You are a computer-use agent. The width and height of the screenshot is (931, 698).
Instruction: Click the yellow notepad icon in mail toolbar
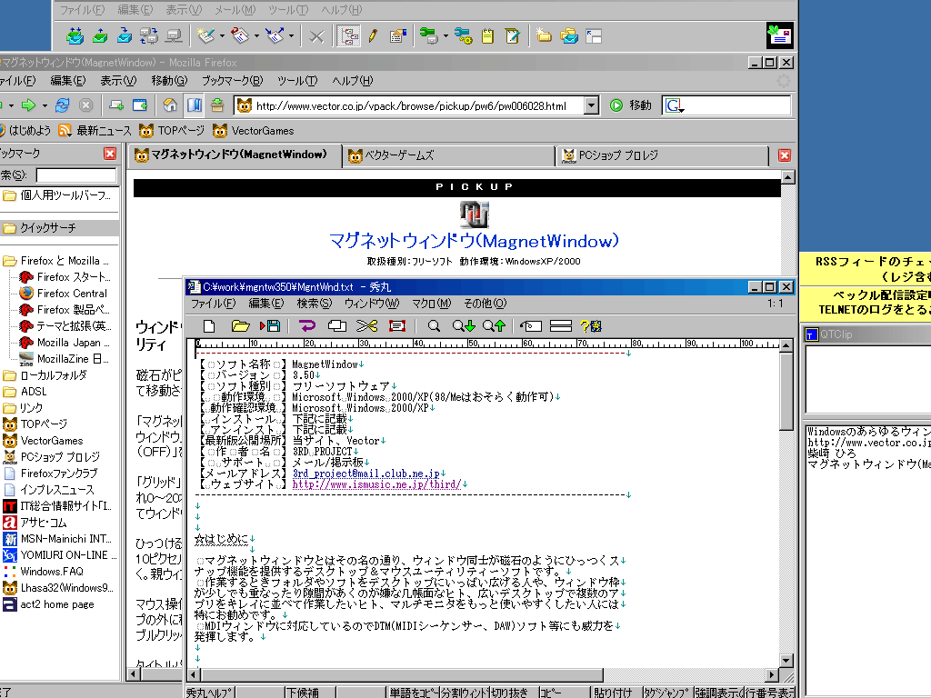[487, 36]
